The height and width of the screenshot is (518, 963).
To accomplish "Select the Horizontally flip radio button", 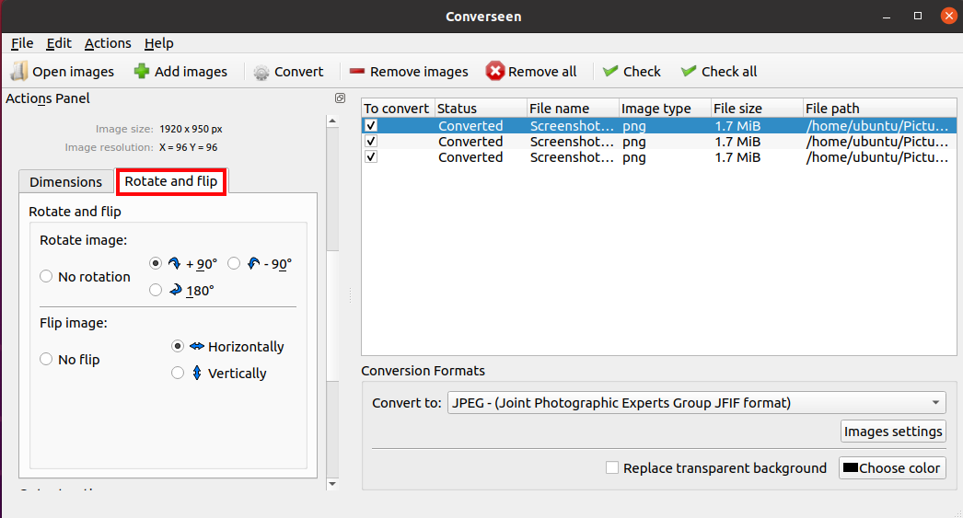I will coord(178,346).
